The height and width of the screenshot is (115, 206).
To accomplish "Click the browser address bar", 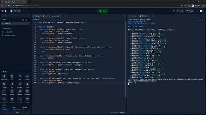I will 96,6.
